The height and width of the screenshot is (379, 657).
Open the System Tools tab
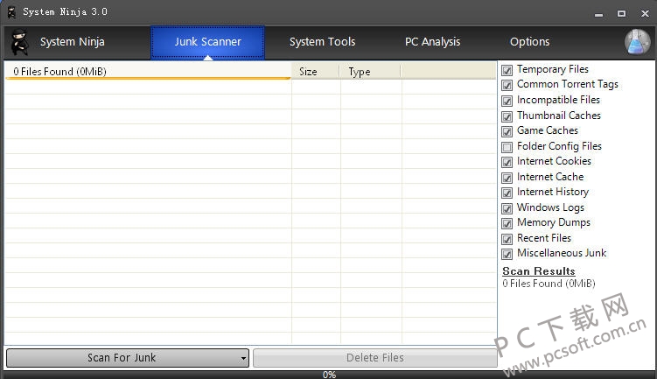coord(322,42)
